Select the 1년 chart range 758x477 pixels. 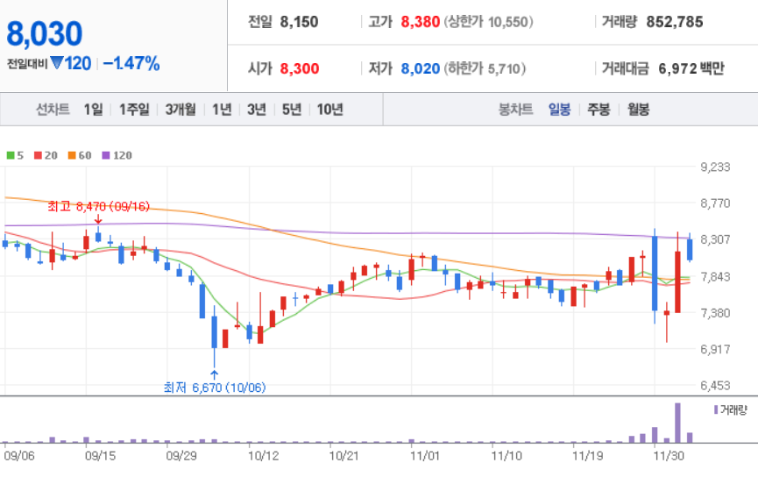click(x=222, y=110)
